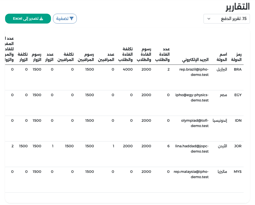This screenshot has height=205, width=255.
Task: Click the dropdown chevron arrow
Action: click(x=209, y=19)
